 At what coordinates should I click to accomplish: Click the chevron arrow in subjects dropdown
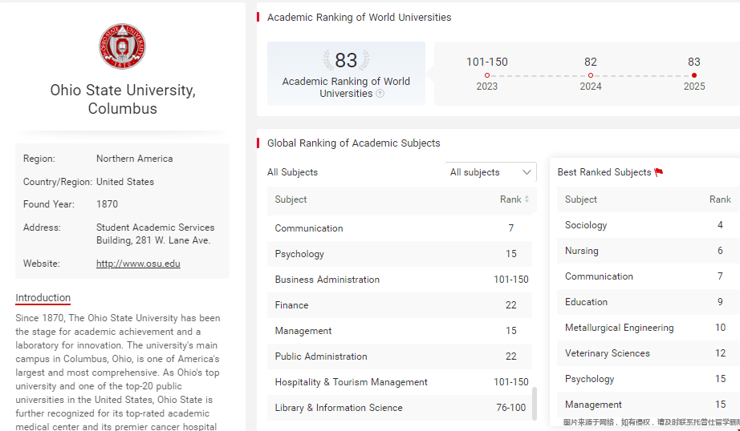pyautogui.click(x=527, y=172)
